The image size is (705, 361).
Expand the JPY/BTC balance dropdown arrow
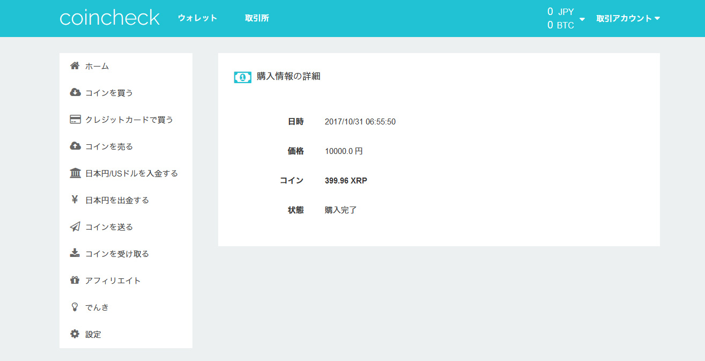pyautogui.click(x=582, y=19)
